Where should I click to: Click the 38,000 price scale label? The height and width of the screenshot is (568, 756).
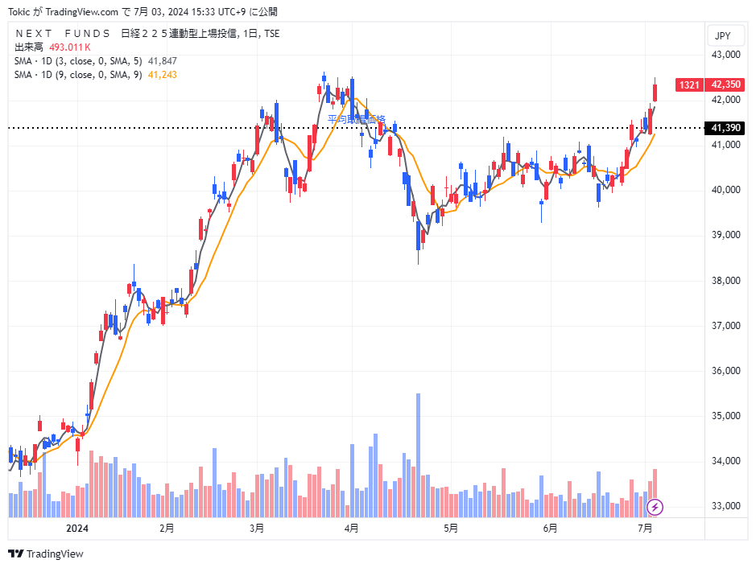(725, 281)
